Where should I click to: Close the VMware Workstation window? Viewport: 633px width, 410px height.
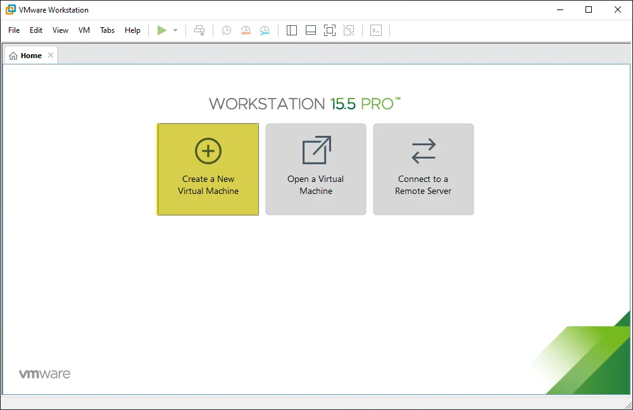(618, 9)
